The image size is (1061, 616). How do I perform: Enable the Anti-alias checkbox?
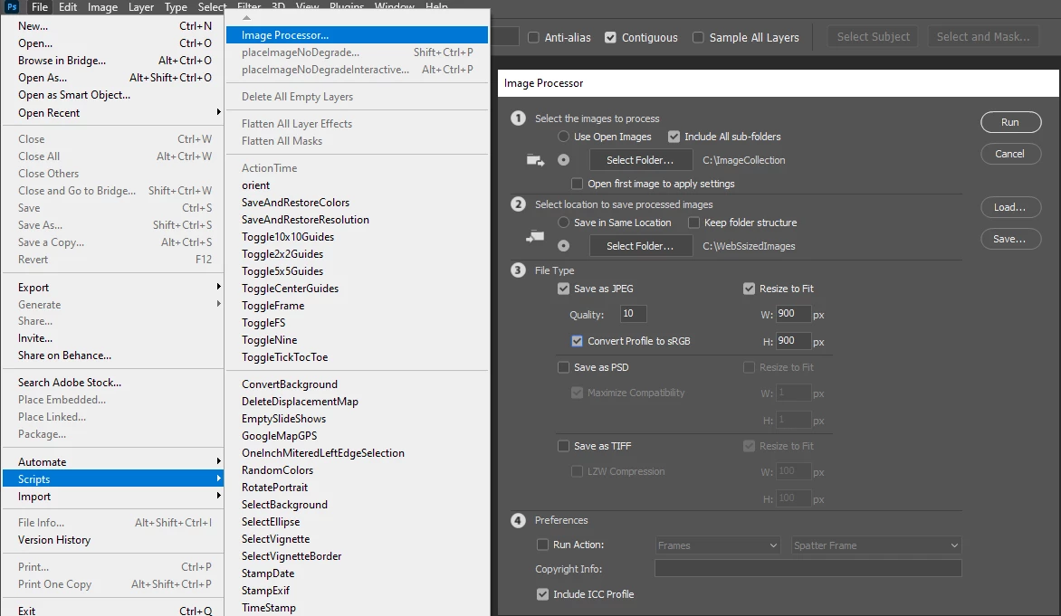coord(533,37)
